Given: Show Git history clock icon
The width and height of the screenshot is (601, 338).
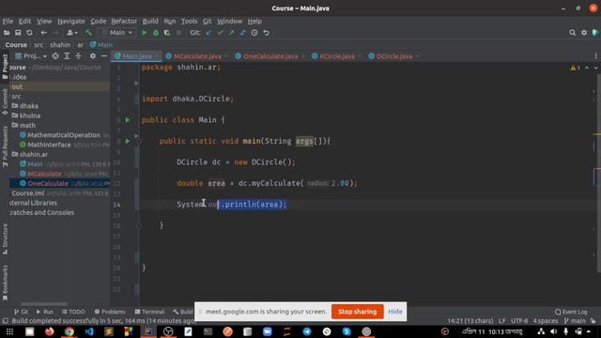Looking at the screenshot, I should pyautogui.click(x=254, y=33).
